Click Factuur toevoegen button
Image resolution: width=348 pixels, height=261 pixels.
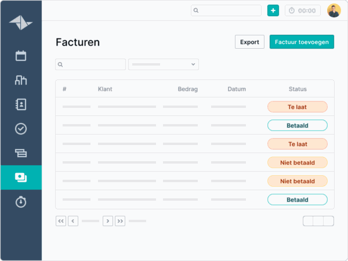[x=302, y=42]
